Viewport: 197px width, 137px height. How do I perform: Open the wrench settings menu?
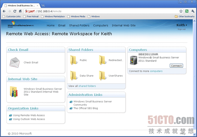193,11
